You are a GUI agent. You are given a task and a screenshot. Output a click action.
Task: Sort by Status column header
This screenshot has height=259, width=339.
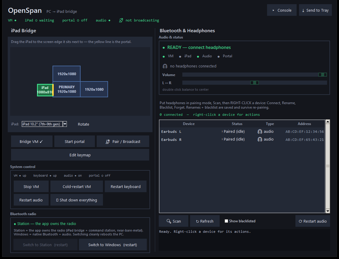[237, 124]
